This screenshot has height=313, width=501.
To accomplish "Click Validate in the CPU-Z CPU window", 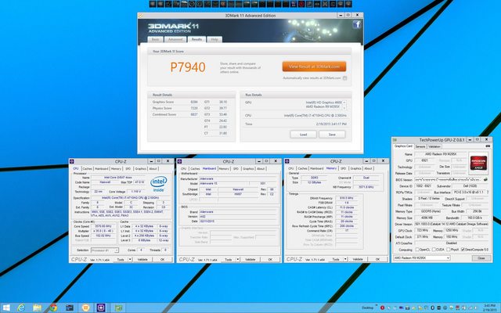I will point(142,259).
